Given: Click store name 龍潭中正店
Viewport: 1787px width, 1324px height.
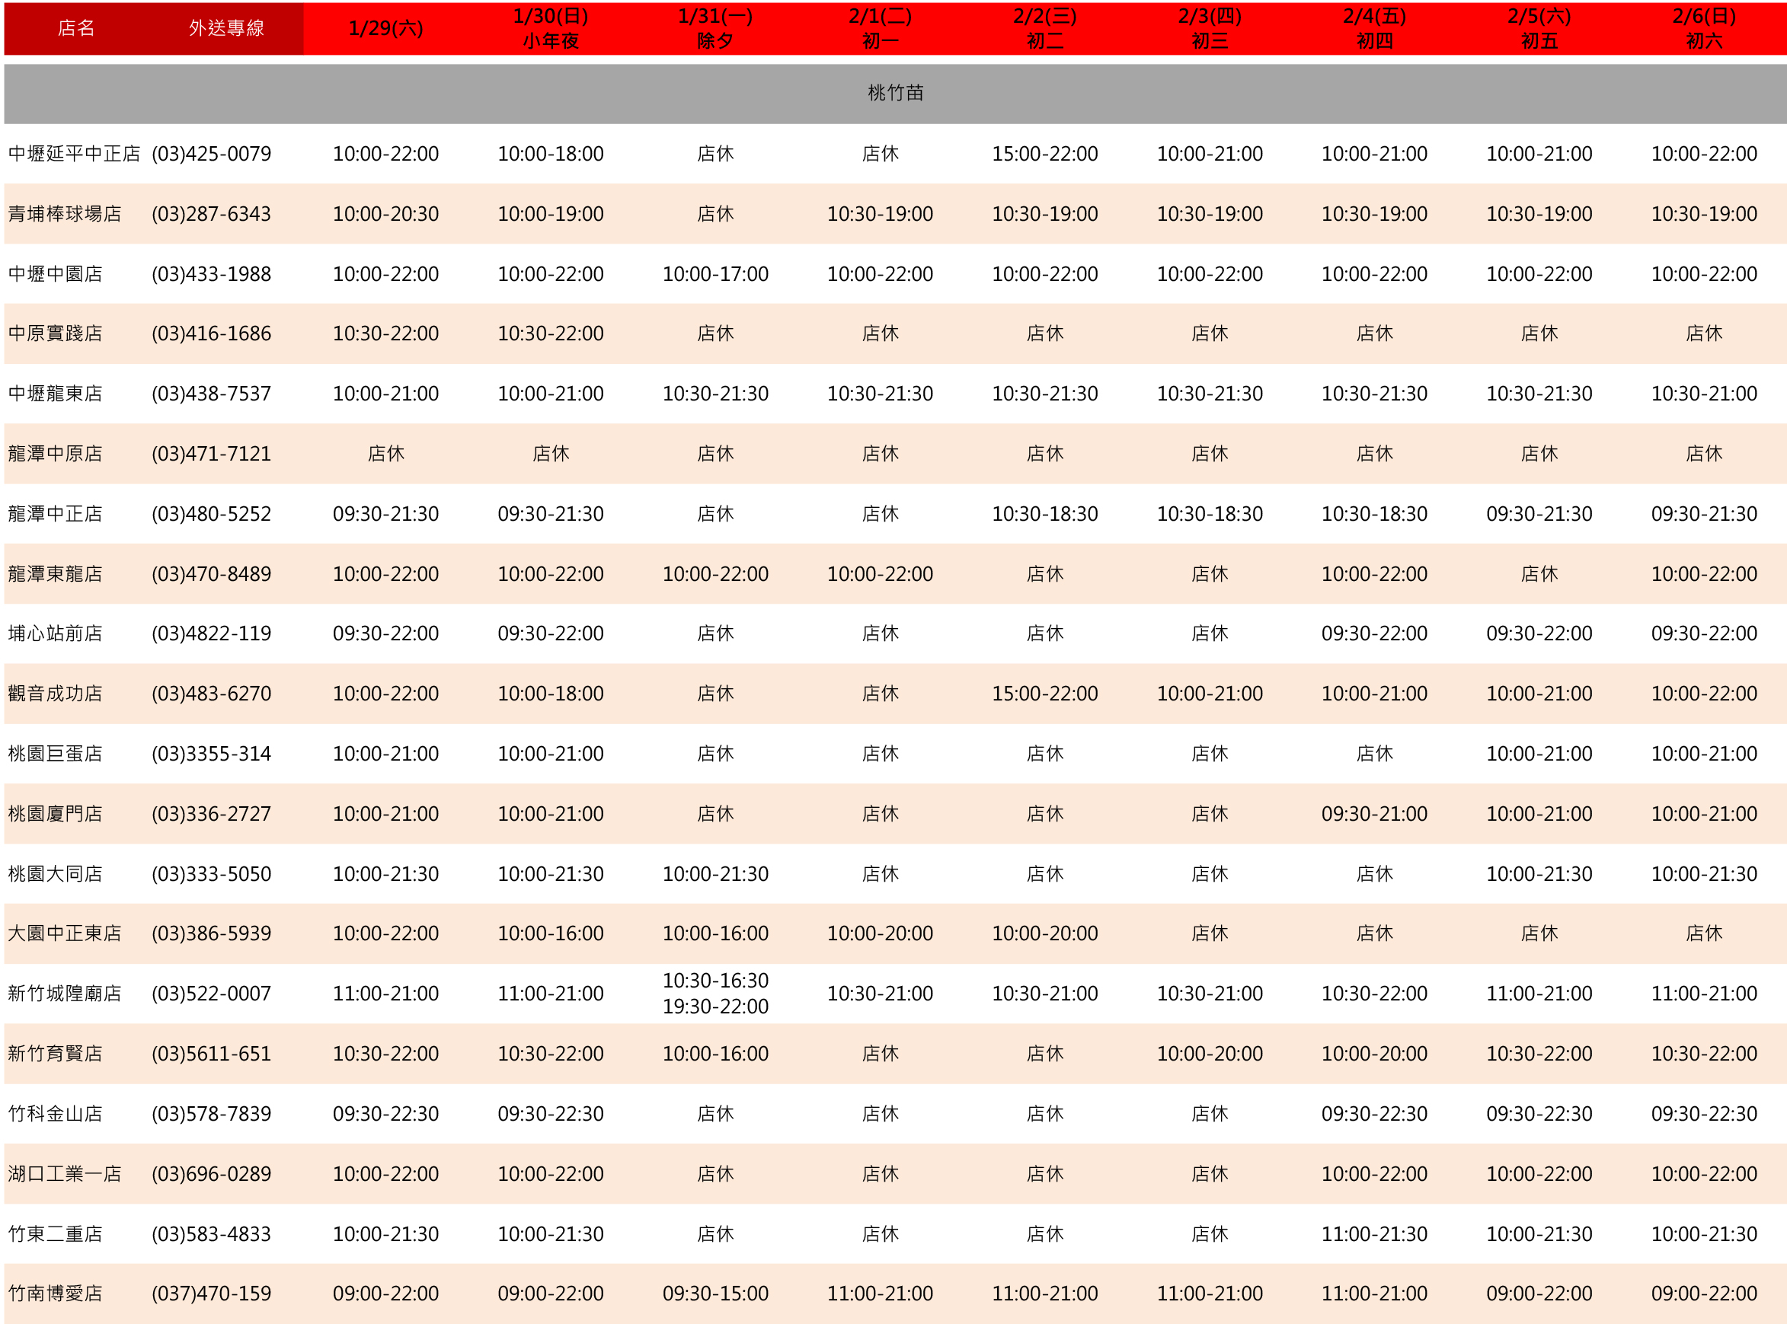Looking at the screenshot, I should [56, 514].
